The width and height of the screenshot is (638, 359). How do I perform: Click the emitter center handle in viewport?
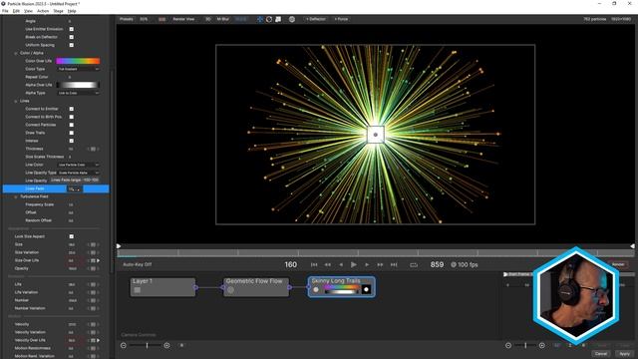click(376, 135)
